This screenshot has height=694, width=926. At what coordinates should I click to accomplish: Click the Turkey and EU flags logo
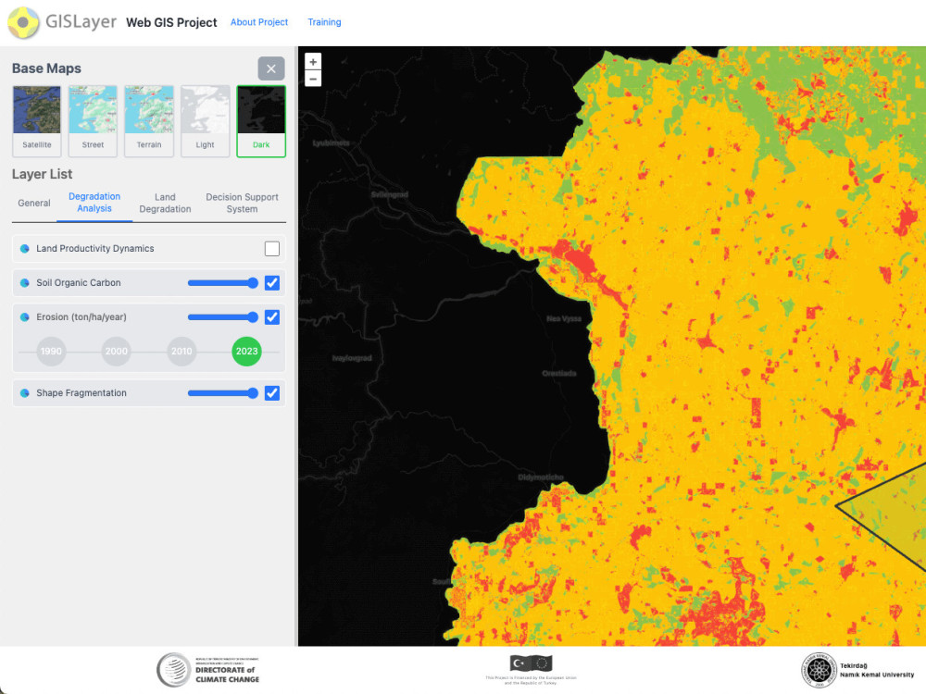[531, 663]
